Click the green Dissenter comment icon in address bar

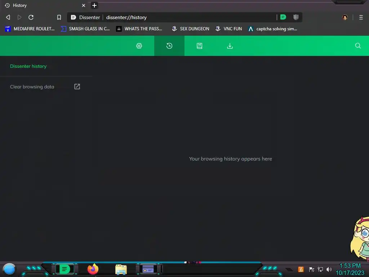tap(283, 17)
